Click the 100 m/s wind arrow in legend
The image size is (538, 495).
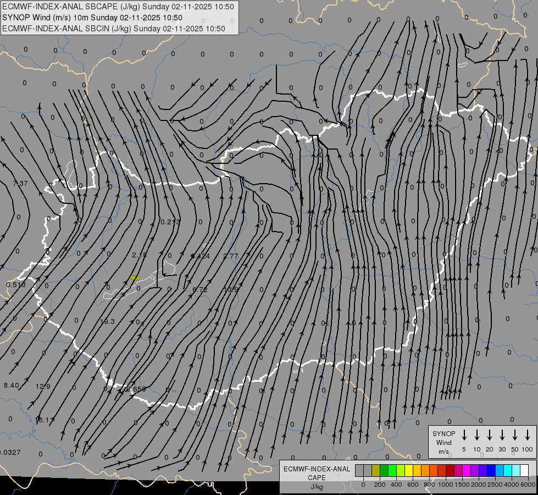(528, 435)
